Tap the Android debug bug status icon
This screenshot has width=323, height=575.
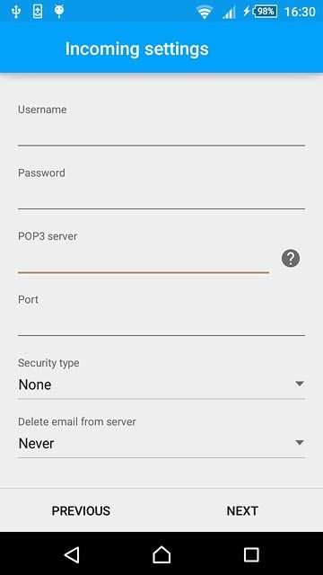tap(59, 11)
